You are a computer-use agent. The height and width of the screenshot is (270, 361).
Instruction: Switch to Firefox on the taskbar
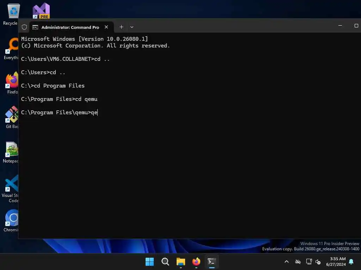196,262
